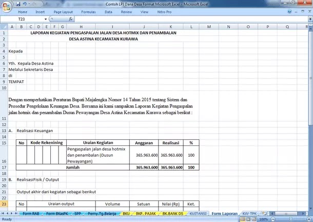Switch to the Form BKasPK sheet
This screenshot has height=222, width=313.
click(57, 214)
